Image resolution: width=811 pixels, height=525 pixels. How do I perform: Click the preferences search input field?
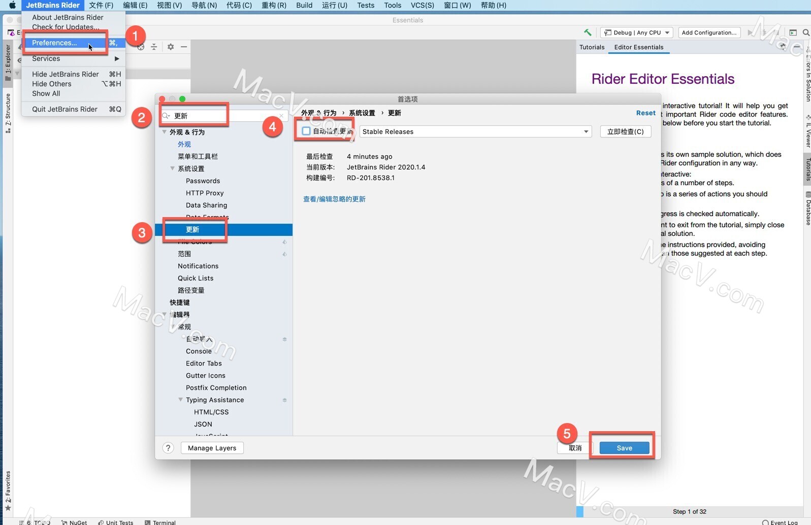click(224, 116)
